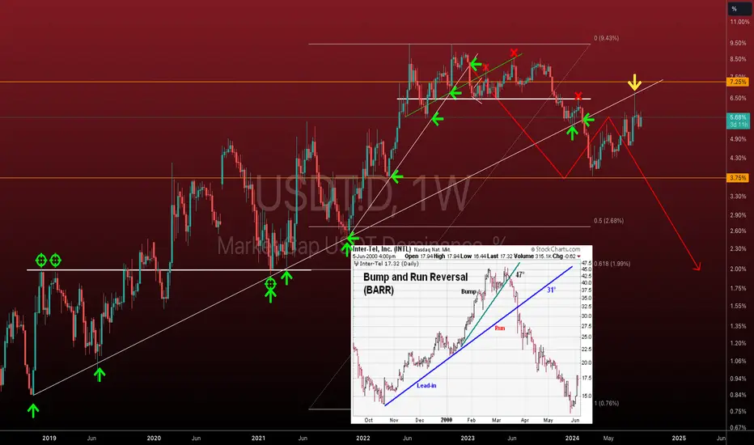Click the 9.50% price axis label
This screenshot has height=445, width=754.
point(738,44)
